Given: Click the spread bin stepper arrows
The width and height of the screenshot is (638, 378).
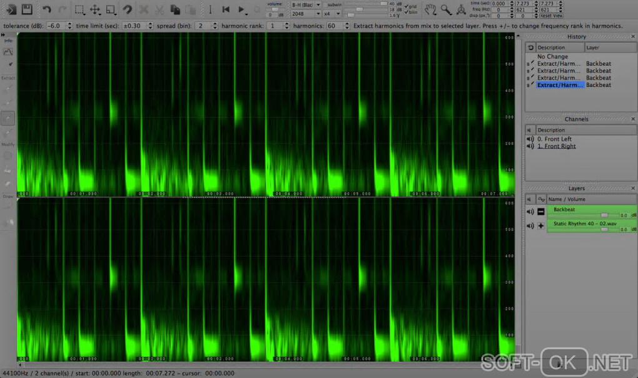Looking at the screenshot, I should 215,26.
